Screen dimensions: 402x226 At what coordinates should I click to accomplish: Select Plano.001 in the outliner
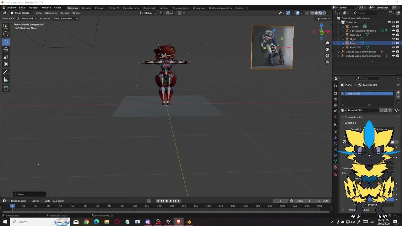[356, 47]
